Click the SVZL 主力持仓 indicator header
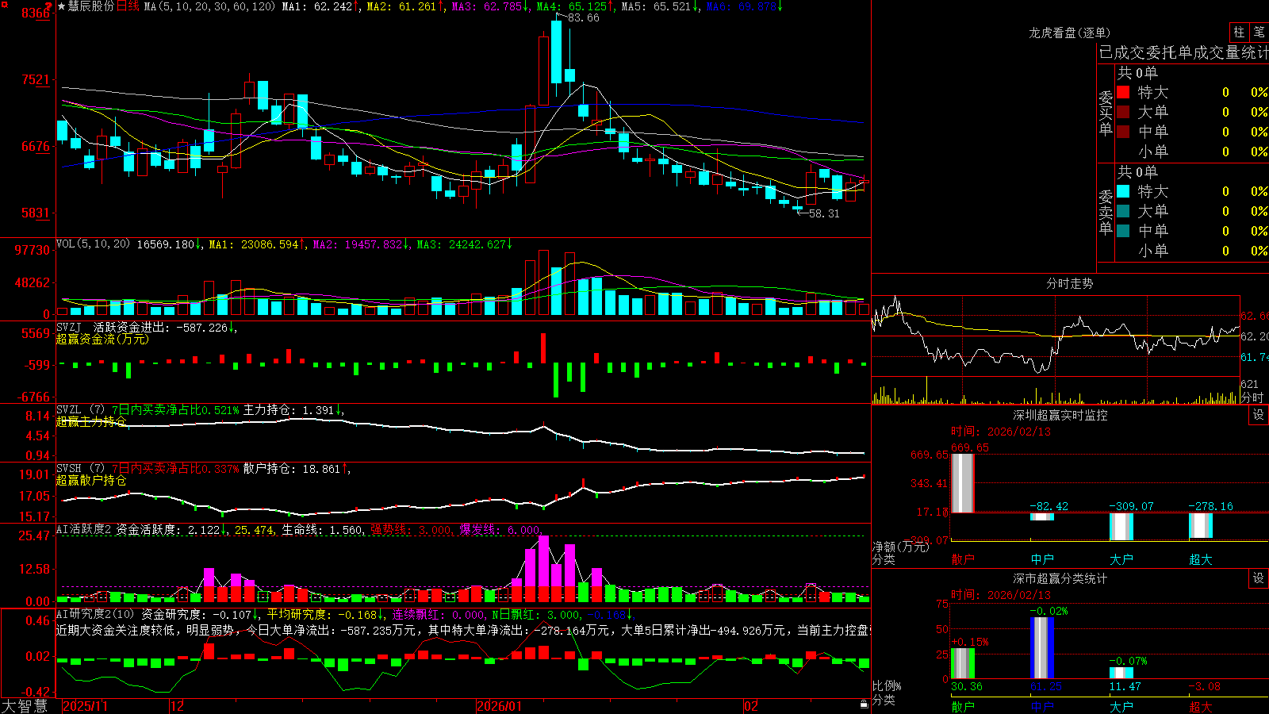1269x714 pixels. click(x=200, y=410)
